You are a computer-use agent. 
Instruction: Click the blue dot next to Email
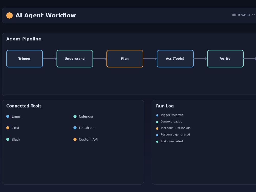click(x=8, y=116)
